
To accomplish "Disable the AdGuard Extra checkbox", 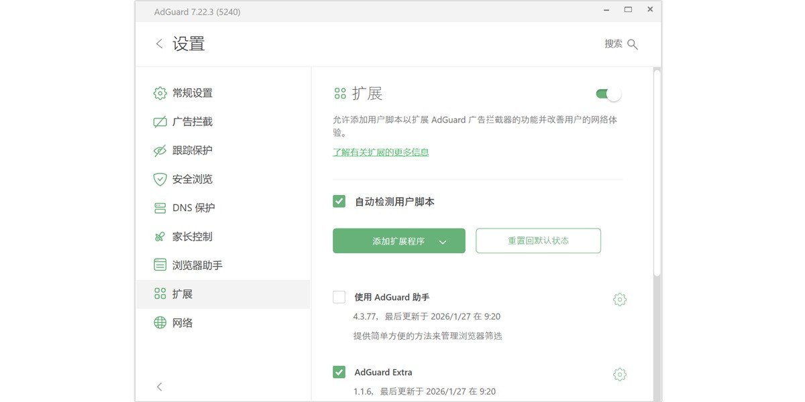I will point(339,372).
